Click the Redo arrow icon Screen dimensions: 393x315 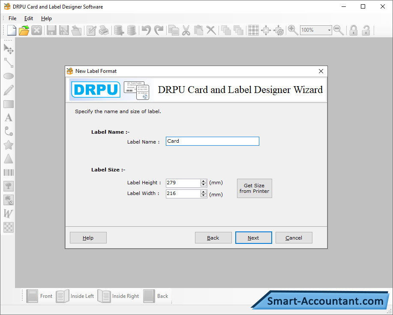coord(159,30)
